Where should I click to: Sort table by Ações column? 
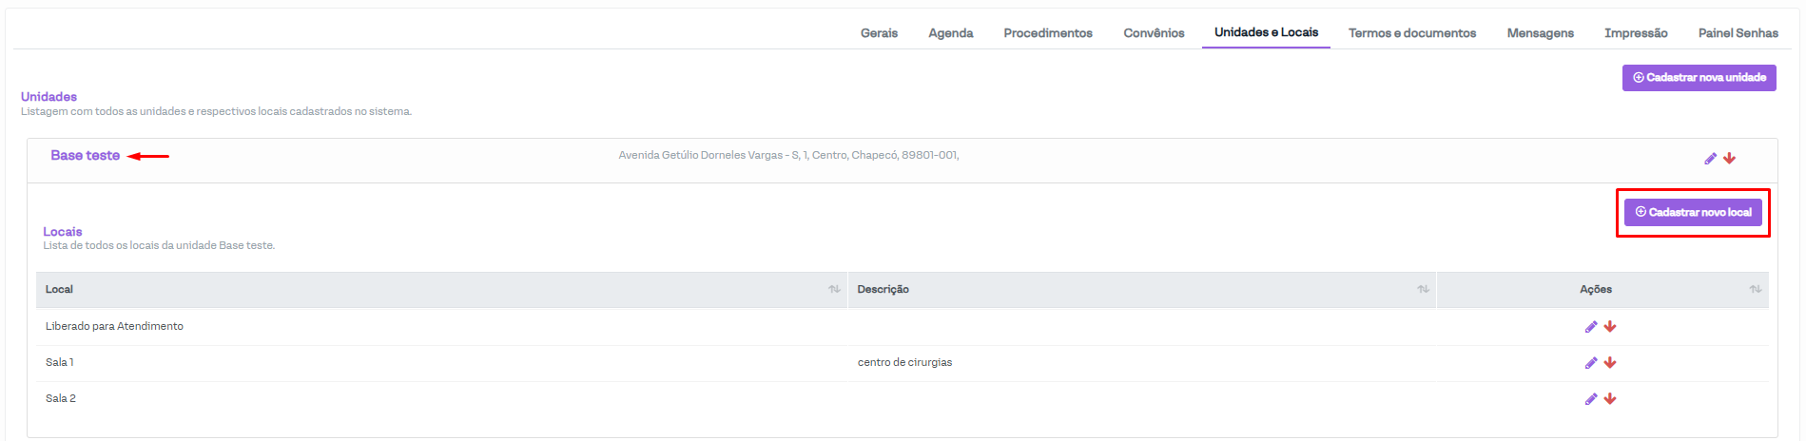pos(1755,290)
